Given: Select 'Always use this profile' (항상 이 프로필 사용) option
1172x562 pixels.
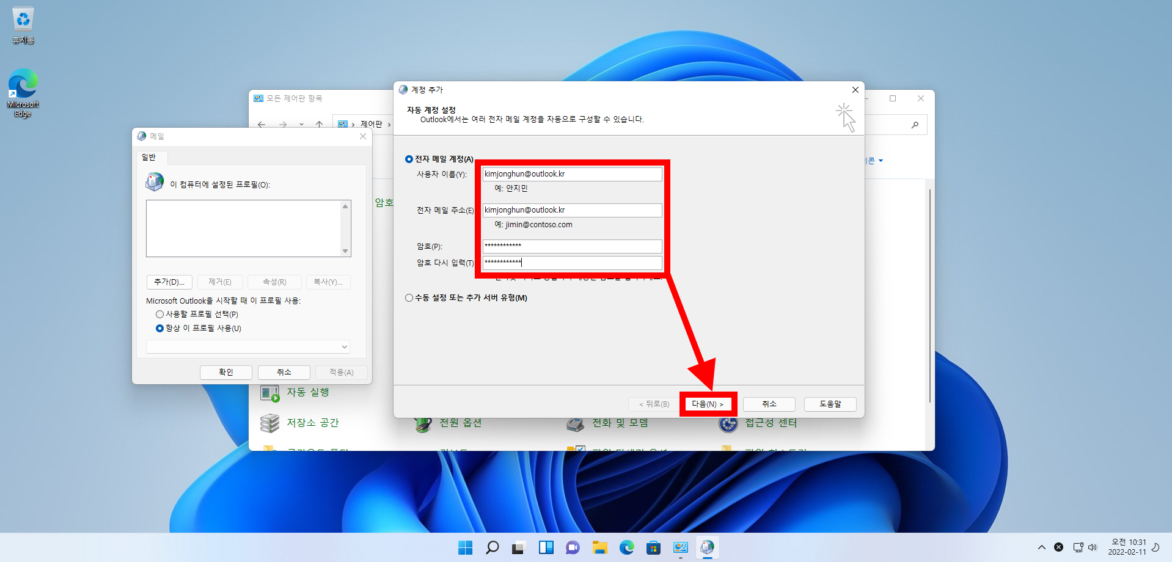Looking at the screenshot, I should click(x=159, y=328).
